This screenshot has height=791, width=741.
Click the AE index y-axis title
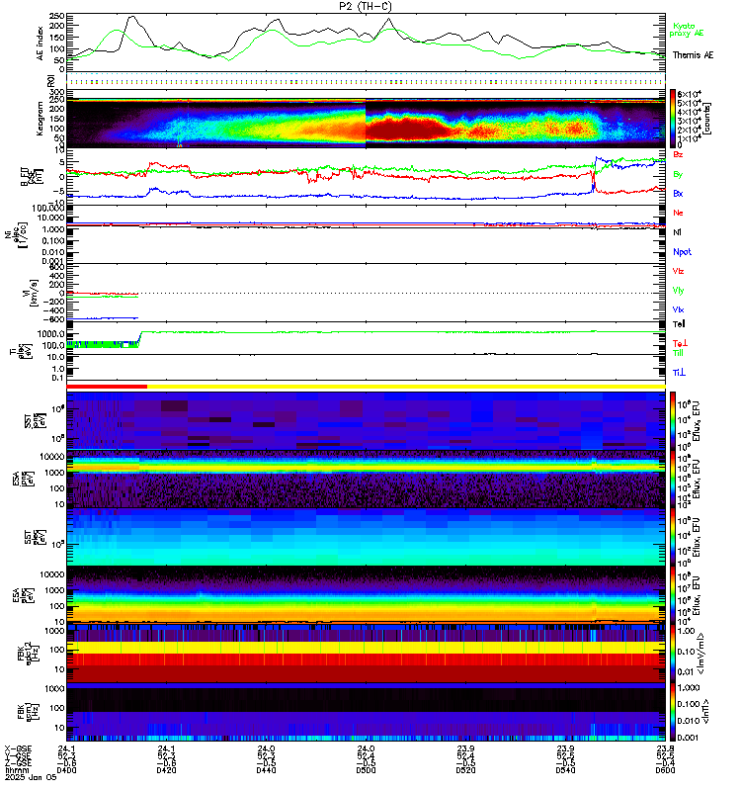pyautogui.click(x=40, y=43)
